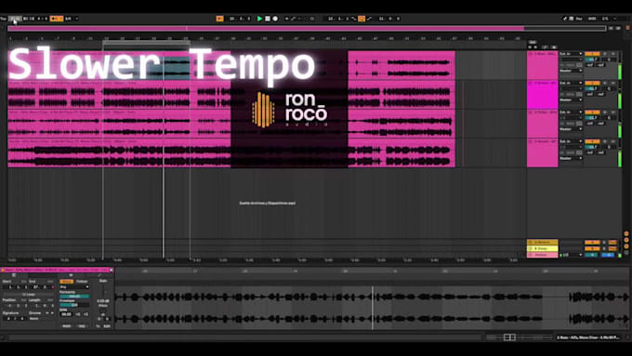This screenshot has height=356, width=632.
Task: Toggle the second track's orange activator
Action: (592, 83)
